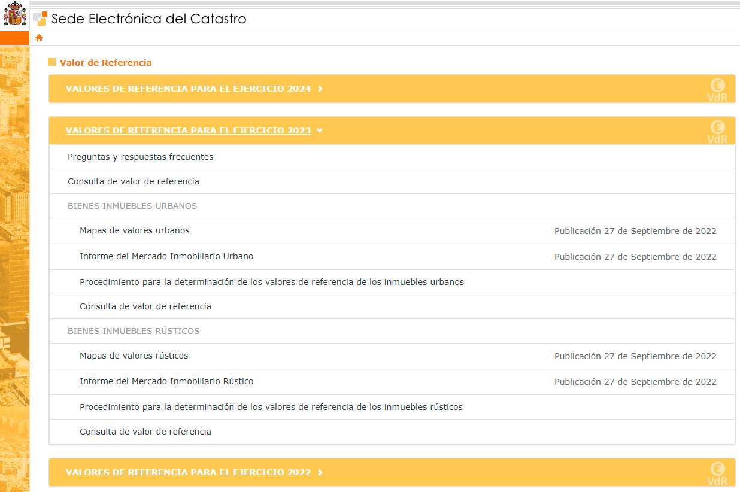Click the Valor de Referencia page heading

click(x=106, y=63)
